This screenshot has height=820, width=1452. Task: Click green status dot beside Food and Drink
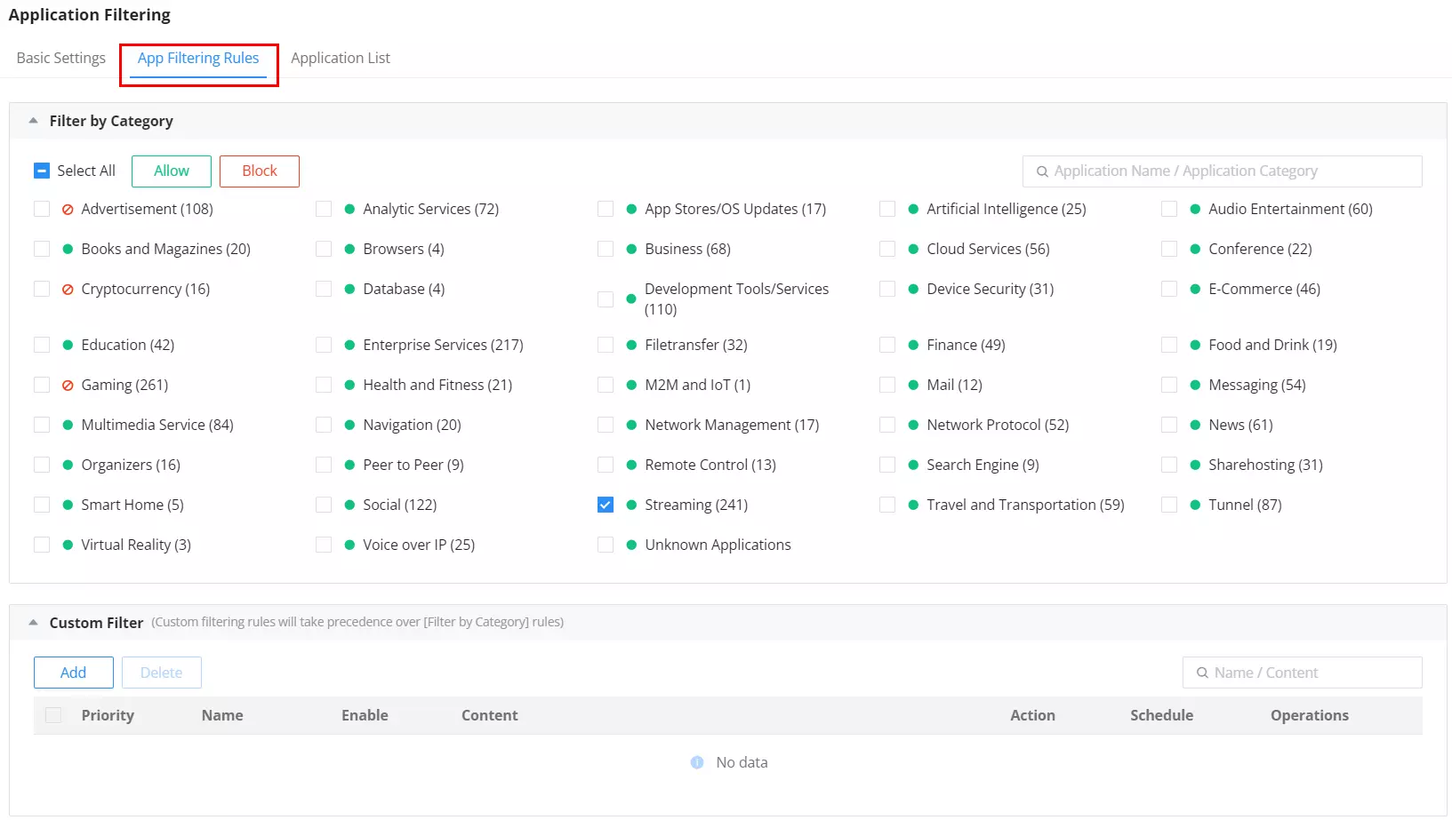pos(1195,346)
